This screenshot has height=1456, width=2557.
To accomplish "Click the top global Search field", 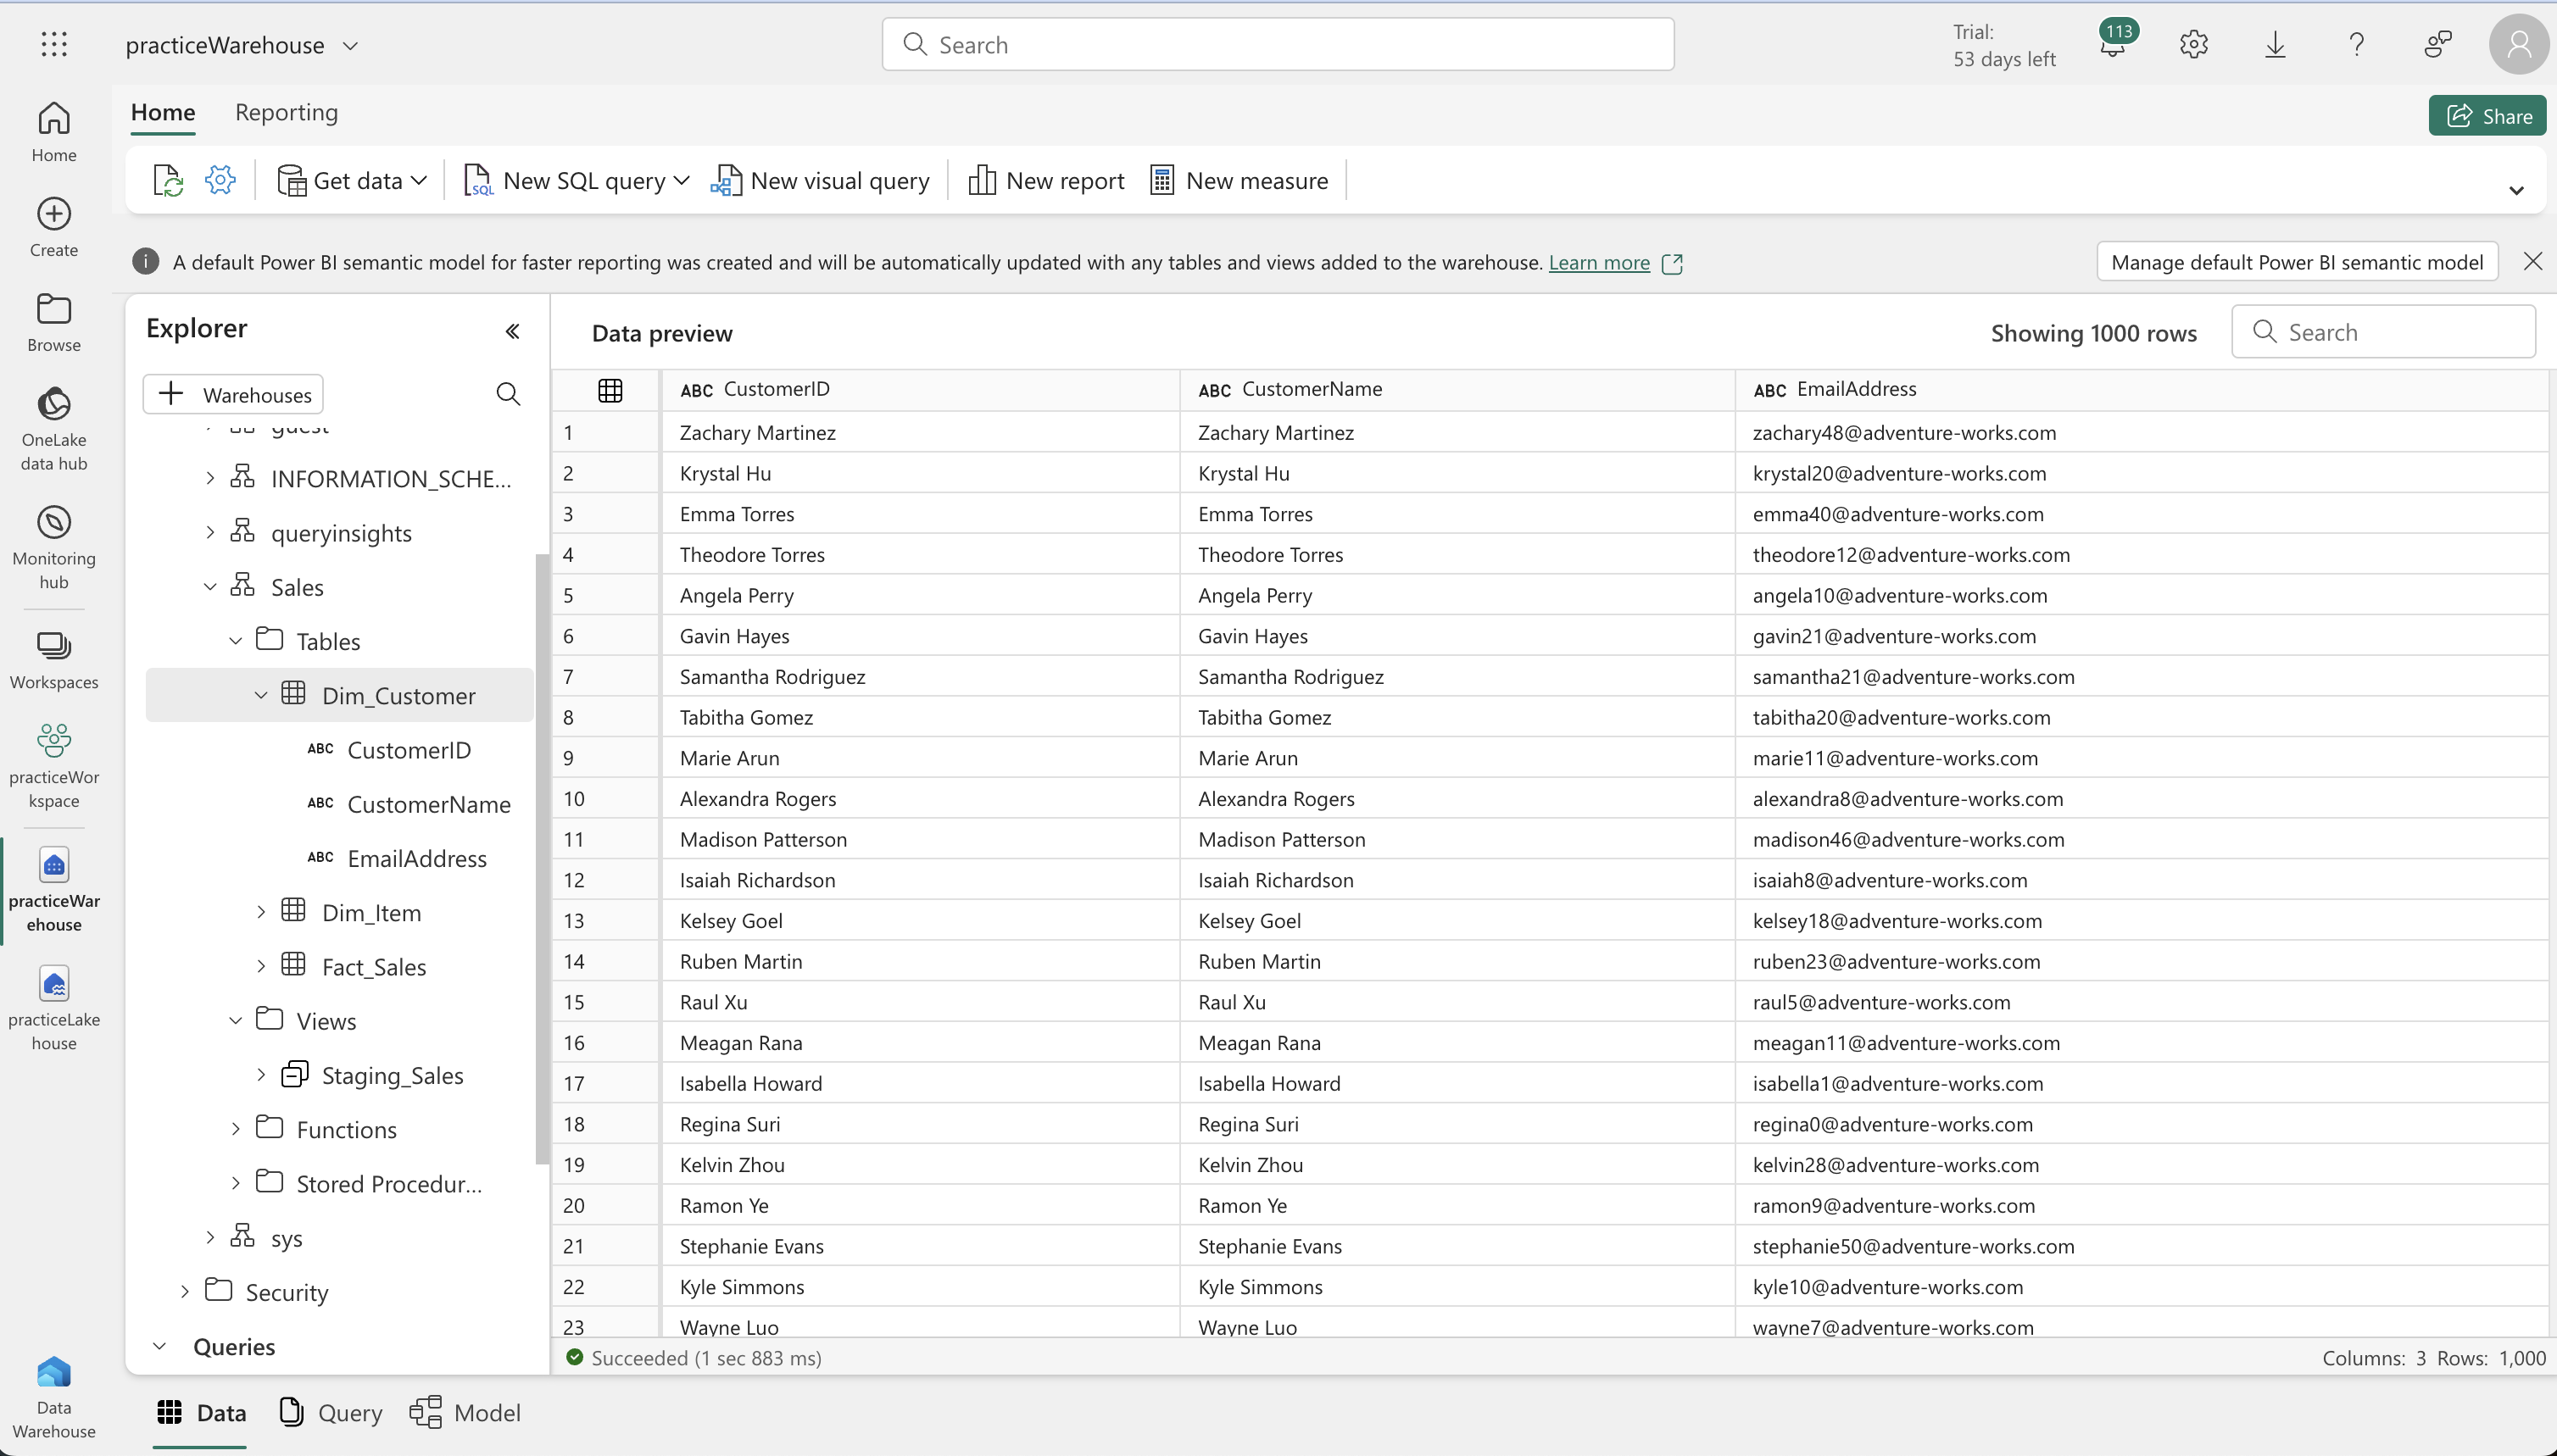I will click(x=1278, y=44).
